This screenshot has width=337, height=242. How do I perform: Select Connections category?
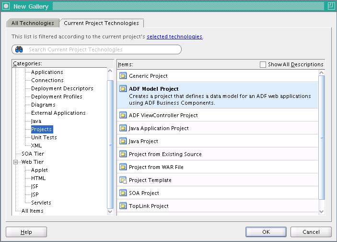tap(47, 80)
